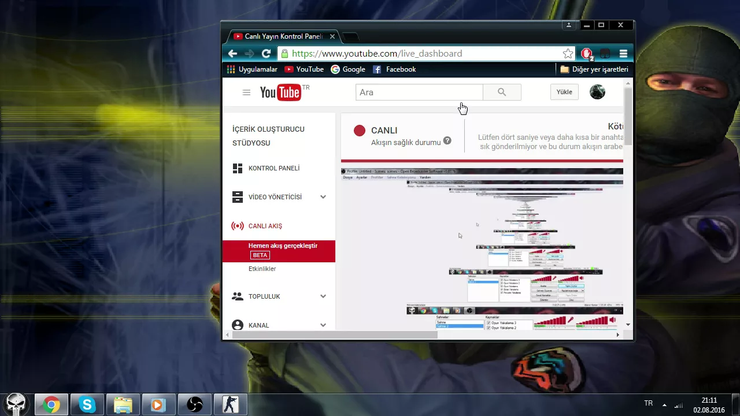Open File Explorer from the taskbar
This screenshot has width=740, height=416.
point(123,404)
